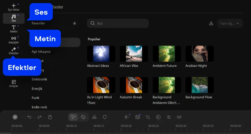Click the Abstract Ideas track title
This screenshot has height=134, width=251.
coord(98,66)
